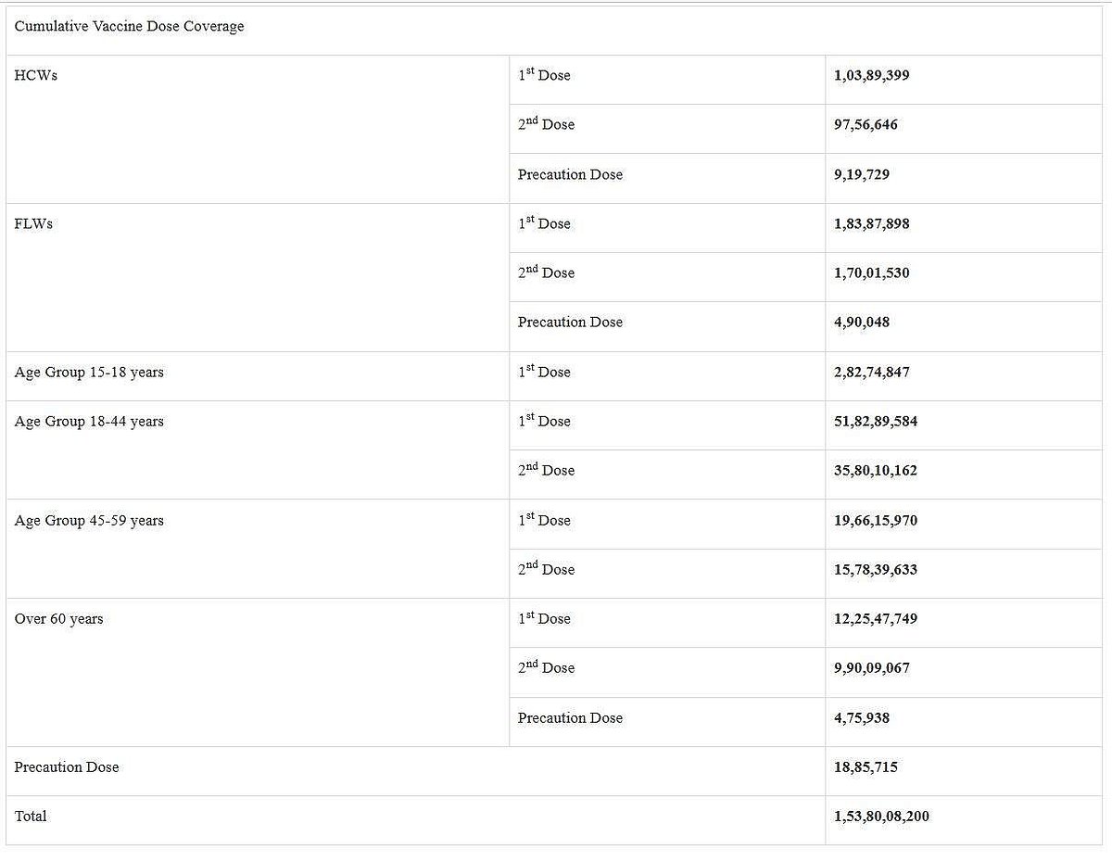Select the Age Group 15-18 years label
The width and height of the screenshot is (1112, 861).
click(89, 372)
